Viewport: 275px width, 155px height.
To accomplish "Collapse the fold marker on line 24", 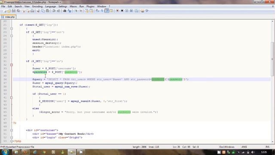I will tap(12, 36).
